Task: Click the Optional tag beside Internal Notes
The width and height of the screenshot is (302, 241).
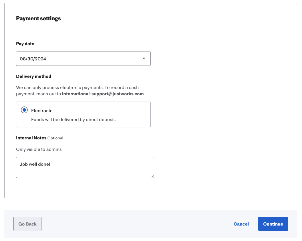Action: pos(55,138)
